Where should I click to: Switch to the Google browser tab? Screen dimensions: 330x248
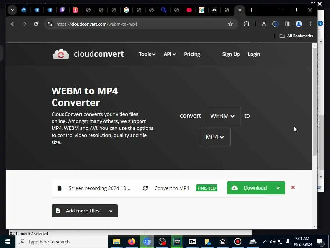[126, 10]
